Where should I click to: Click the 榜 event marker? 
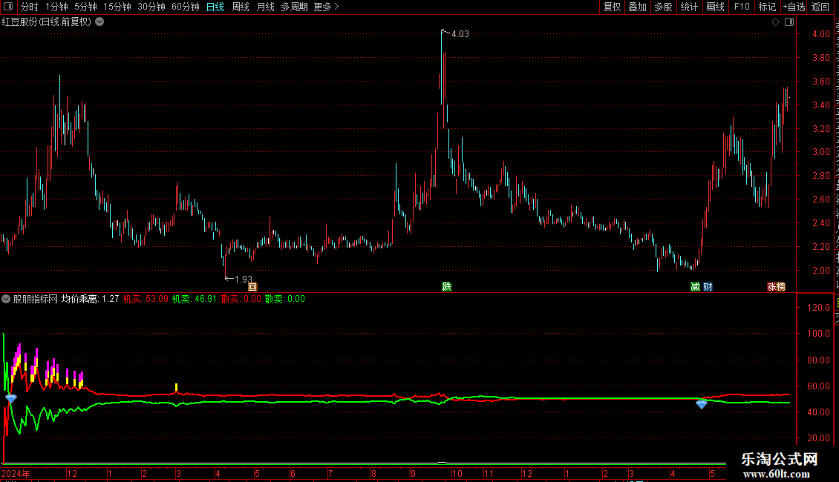pyautogui.click(x=780, y=287)
